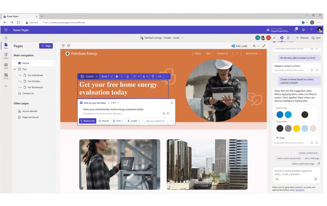Open the Copilot dropdown in the text toolbar

(89, 76)
